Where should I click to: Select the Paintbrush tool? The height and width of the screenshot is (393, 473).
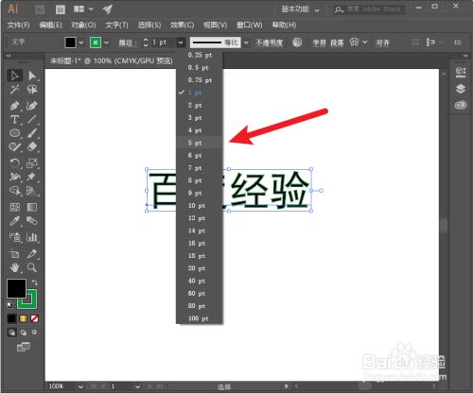32,133
